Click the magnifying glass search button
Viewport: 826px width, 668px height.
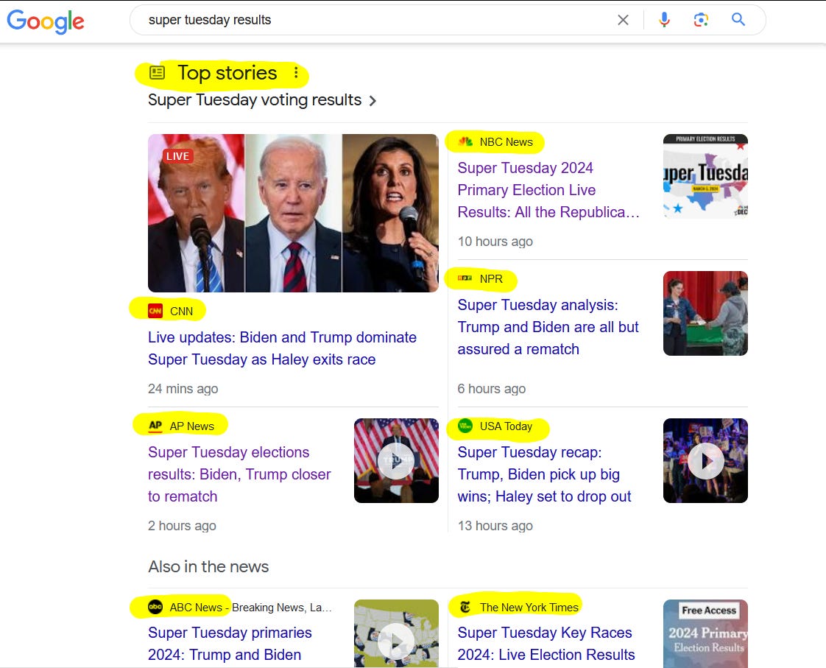click(738, 19)
